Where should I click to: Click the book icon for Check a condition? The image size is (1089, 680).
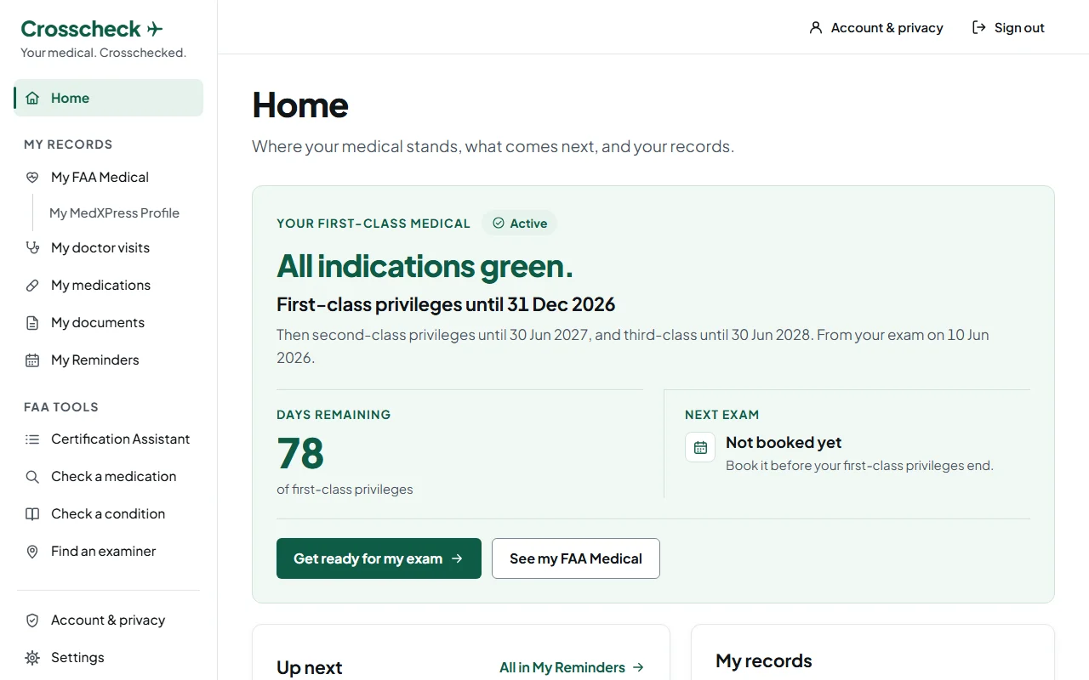[32, 513]
